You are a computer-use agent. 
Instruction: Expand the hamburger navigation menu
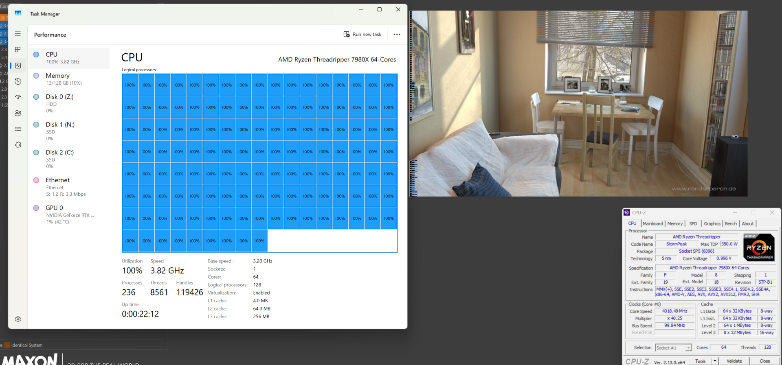(18, 34)
